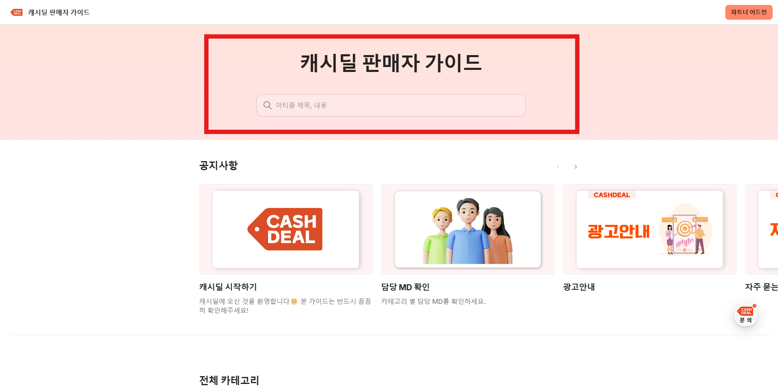Open the Cash Deal chat inquiry widget
The height and width of the screenshot is (386, 778).
pyautogui.click(x=746, y=315)
